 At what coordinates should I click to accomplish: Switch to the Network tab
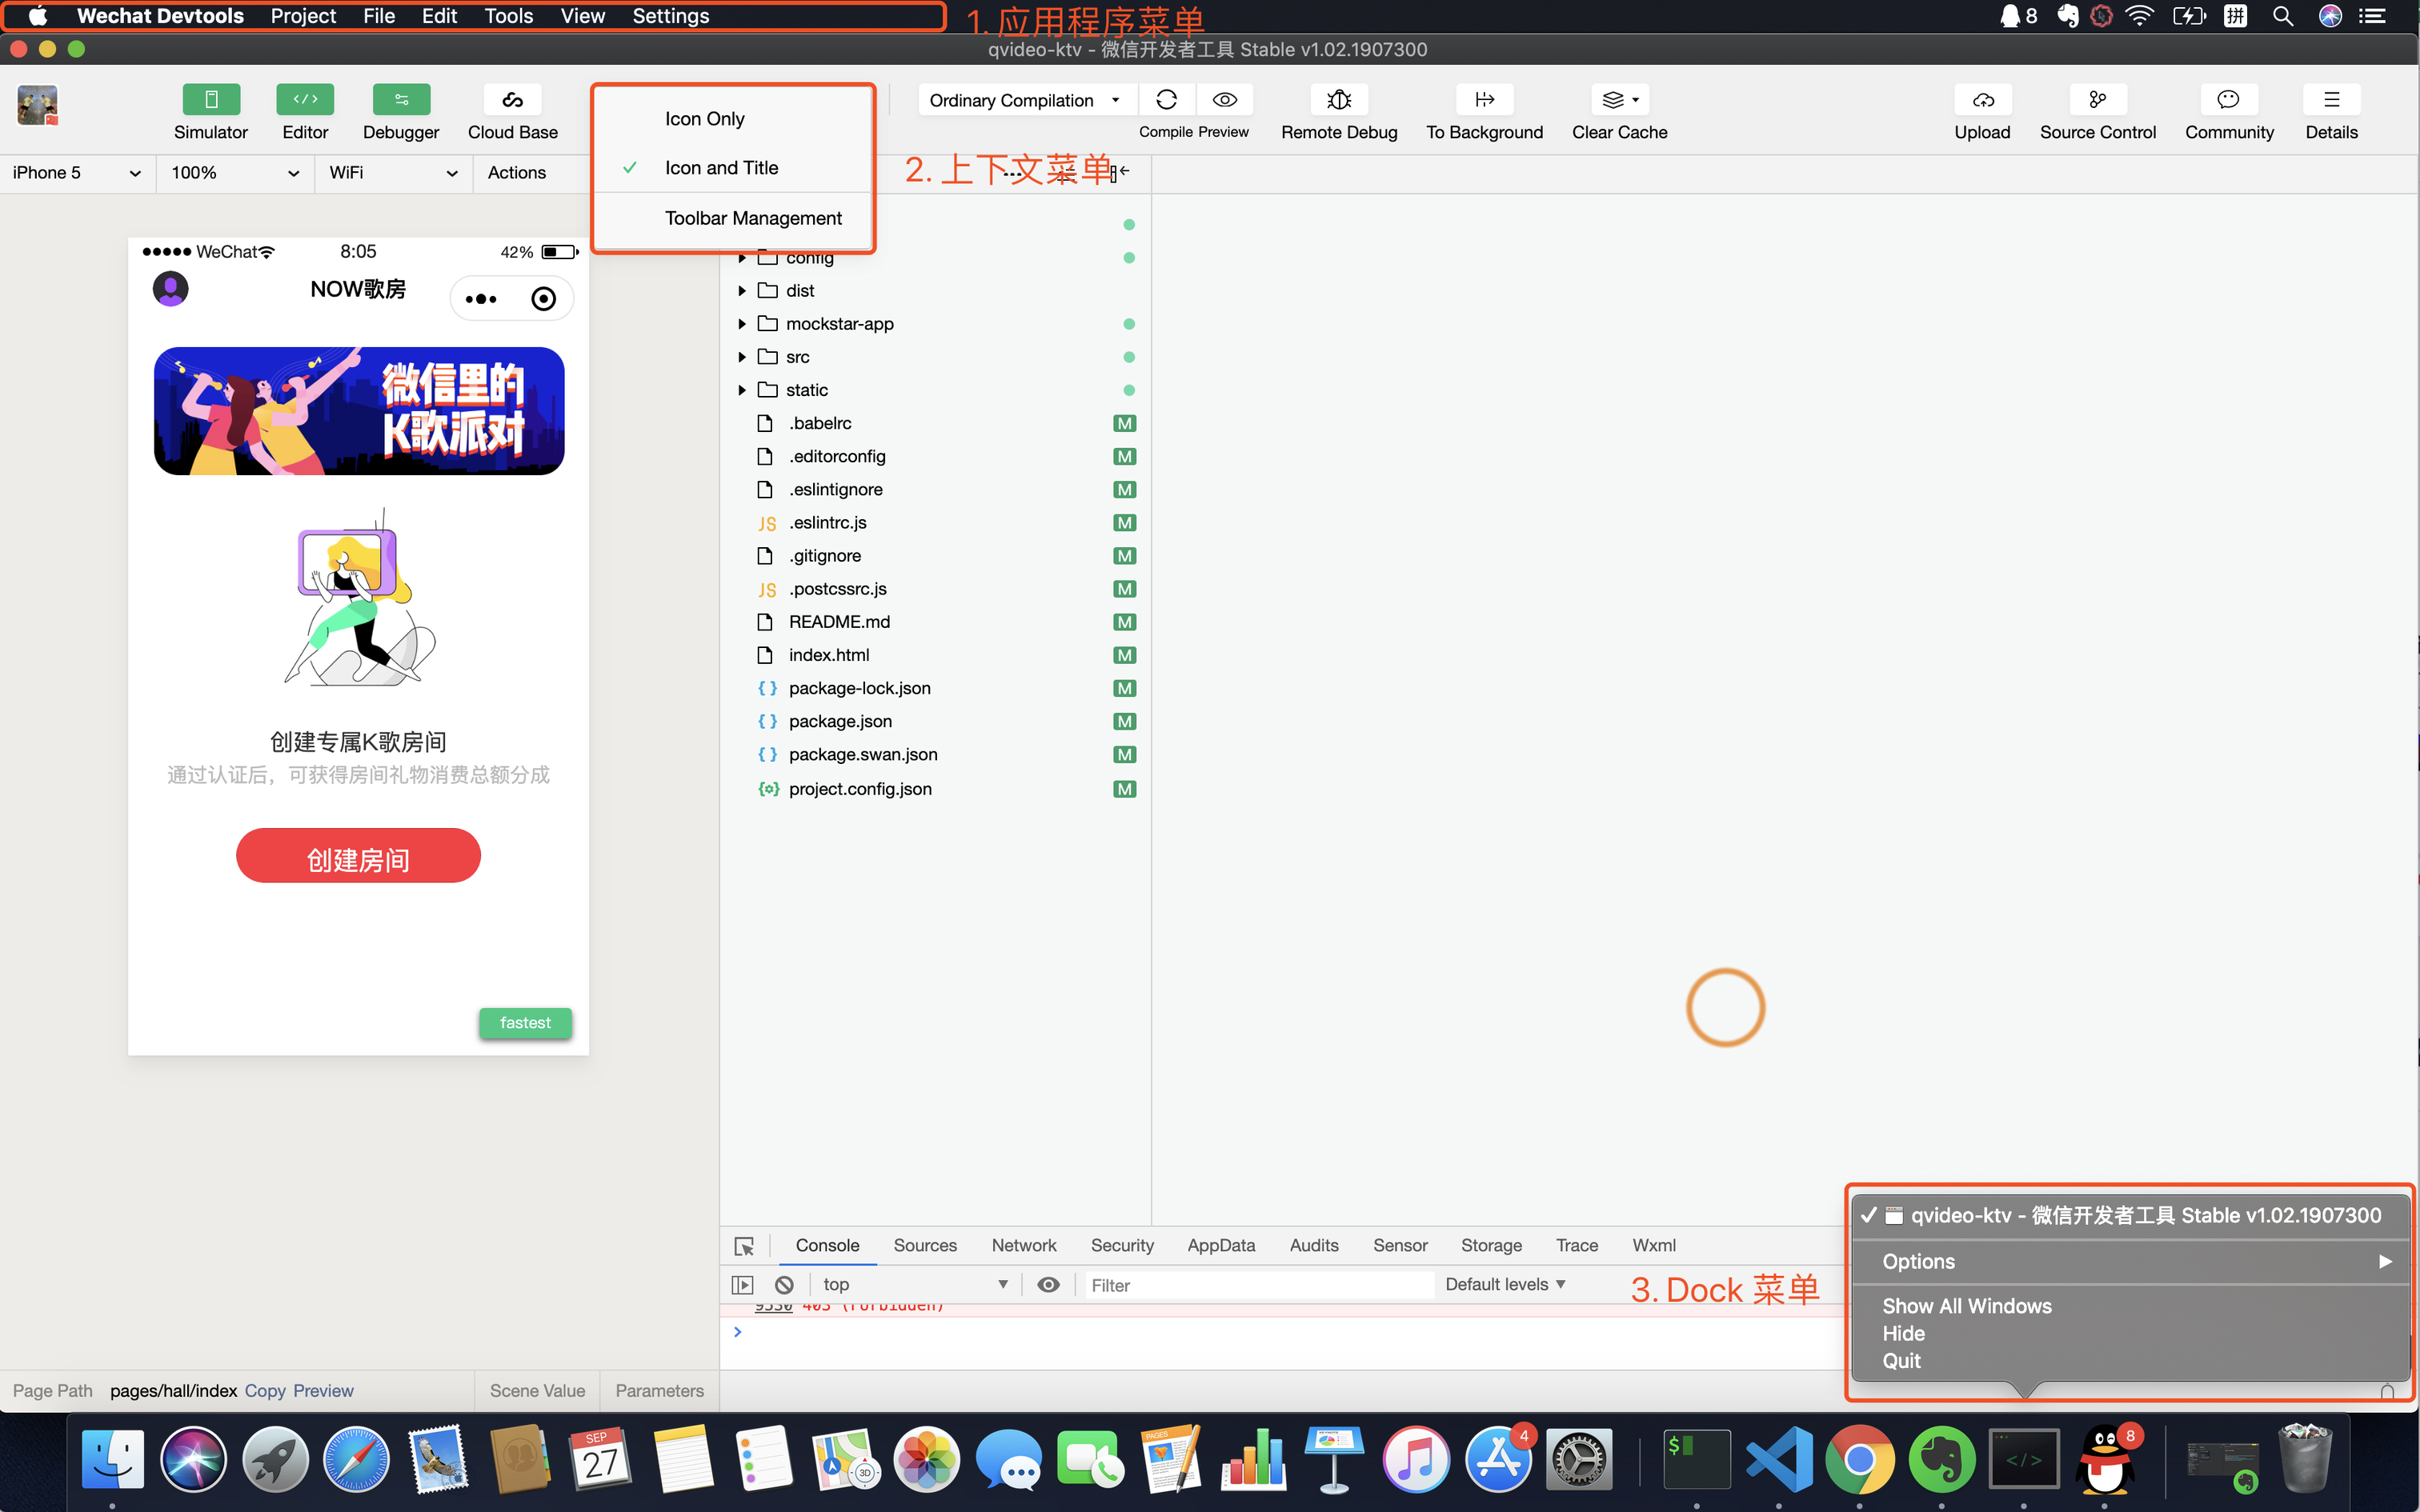(1024, 1246)
